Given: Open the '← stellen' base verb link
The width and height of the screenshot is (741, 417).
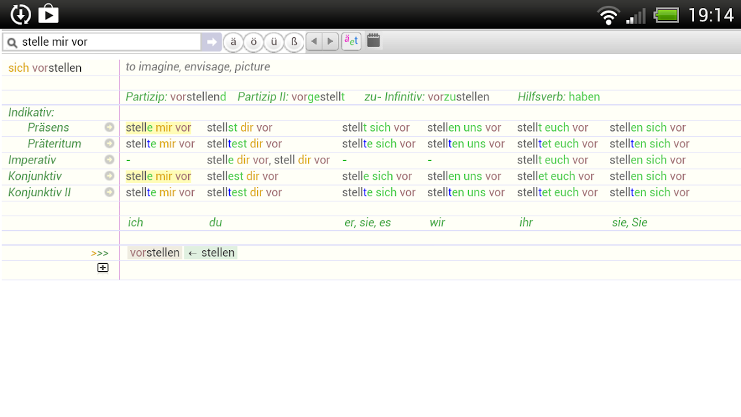Looking at the screenshot, I should [x=211, y=252].
